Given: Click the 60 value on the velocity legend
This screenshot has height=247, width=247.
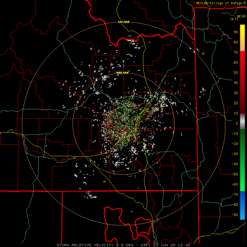Looking at the screenshot, I should [x=236, y=62].
